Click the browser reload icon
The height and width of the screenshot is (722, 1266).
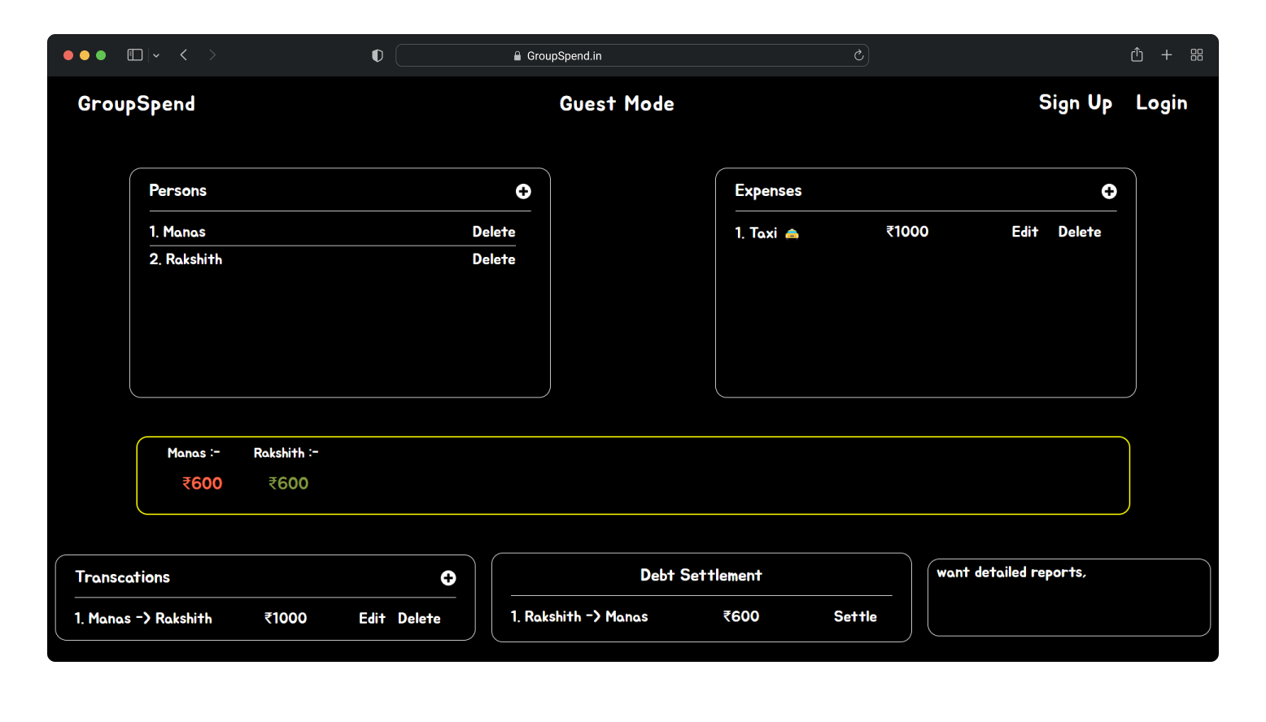point(858,55)
